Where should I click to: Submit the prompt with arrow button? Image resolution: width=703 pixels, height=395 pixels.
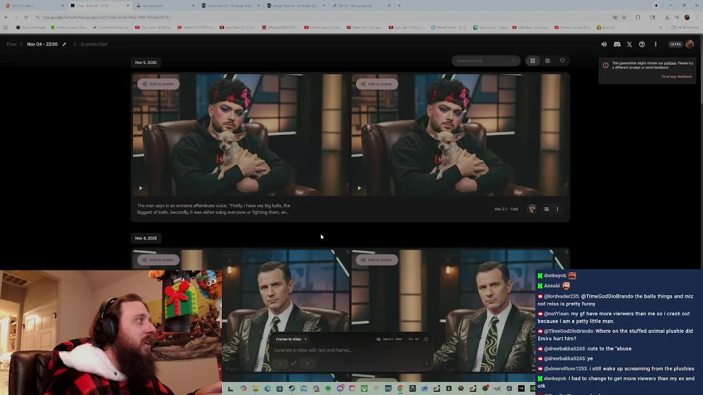tap(426, 363)
